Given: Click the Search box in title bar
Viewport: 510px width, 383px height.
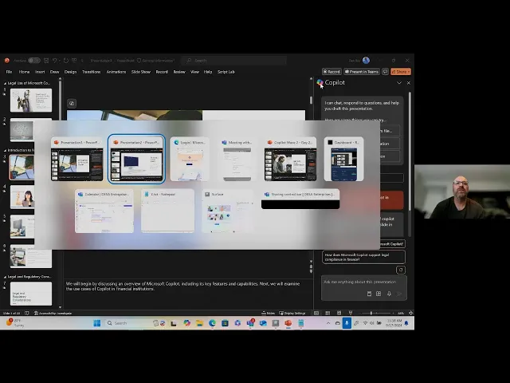Looking at the screenshot, I should click(235, 61).
